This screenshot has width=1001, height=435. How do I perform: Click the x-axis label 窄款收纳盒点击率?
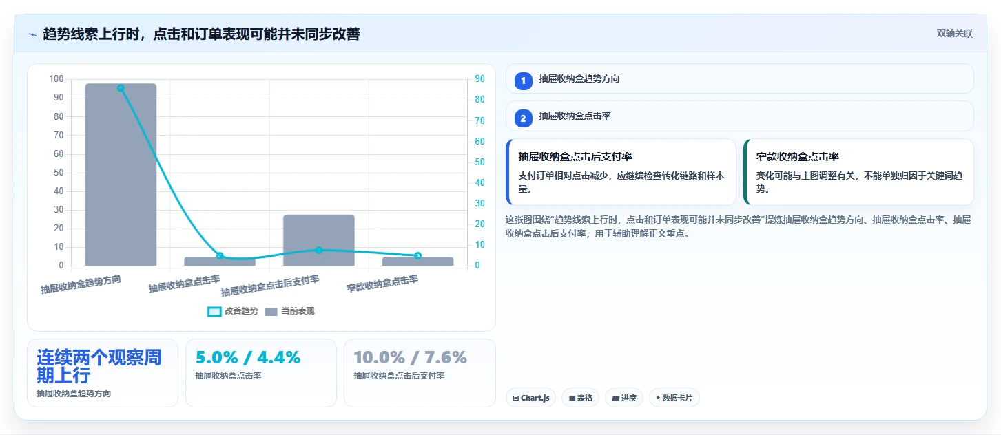pos(382,284)
